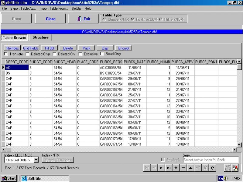Click the Pack button
Image resolution: width=243 pixels, height=182 pixels.
coord(87,48)
